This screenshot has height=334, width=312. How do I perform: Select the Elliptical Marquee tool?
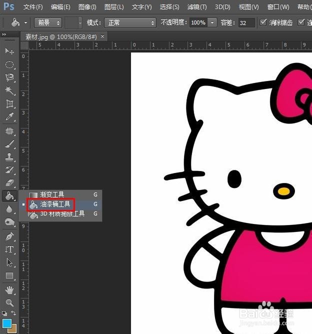[x=9, y=64]
